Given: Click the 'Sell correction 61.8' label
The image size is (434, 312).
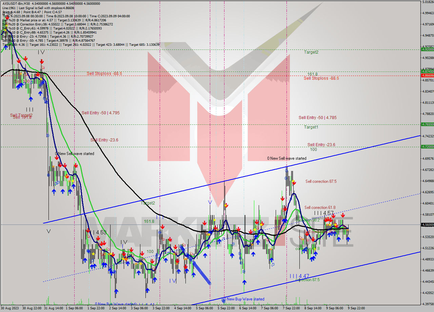Looking at the screenshot, I should coord(320,208).
